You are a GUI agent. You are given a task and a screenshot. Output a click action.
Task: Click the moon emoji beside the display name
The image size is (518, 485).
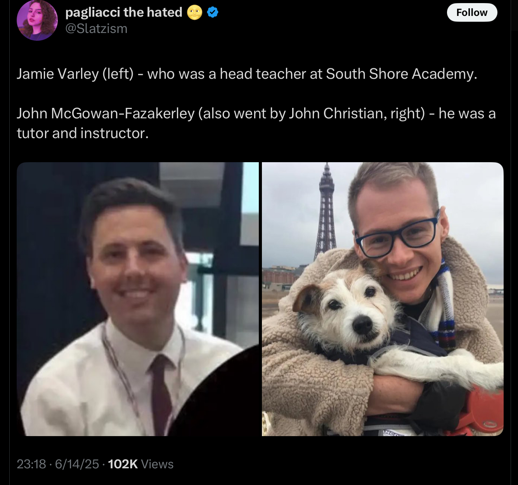[194, 12]
